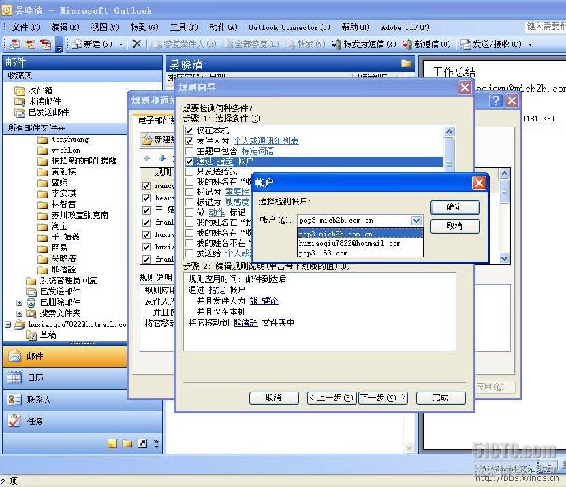Choose pop3.micb2b.com.cn in dropdown list

coord(360,234)
